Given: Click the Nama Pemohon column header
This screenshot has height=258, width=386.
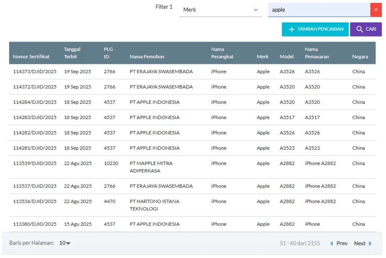Looking at the screenshot, I should coord(147,57).
